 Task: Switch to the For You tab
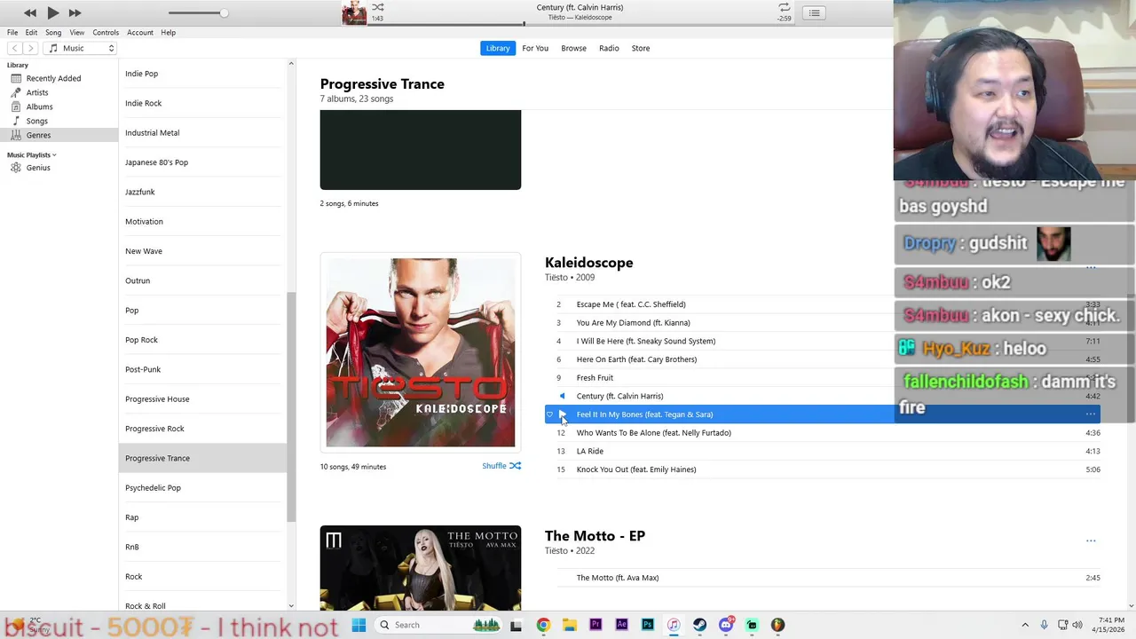click(535, 48)
